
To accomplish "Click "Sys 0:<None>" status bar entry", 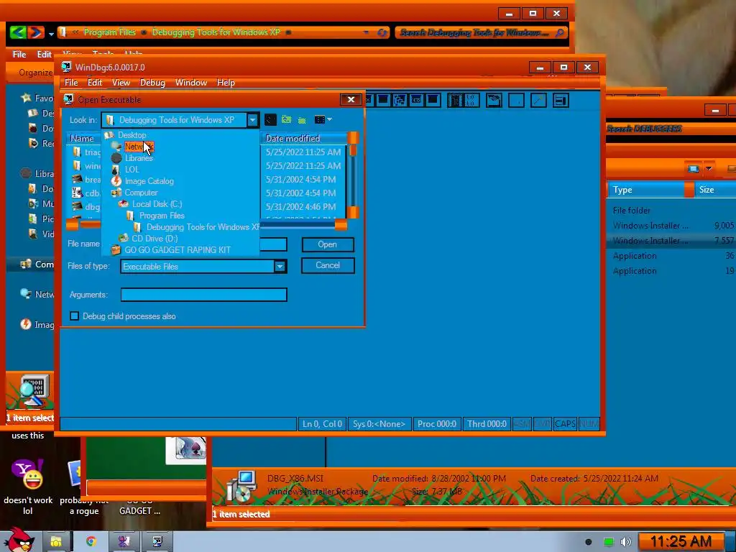I will pyautogui.click(x=379, y=424).
